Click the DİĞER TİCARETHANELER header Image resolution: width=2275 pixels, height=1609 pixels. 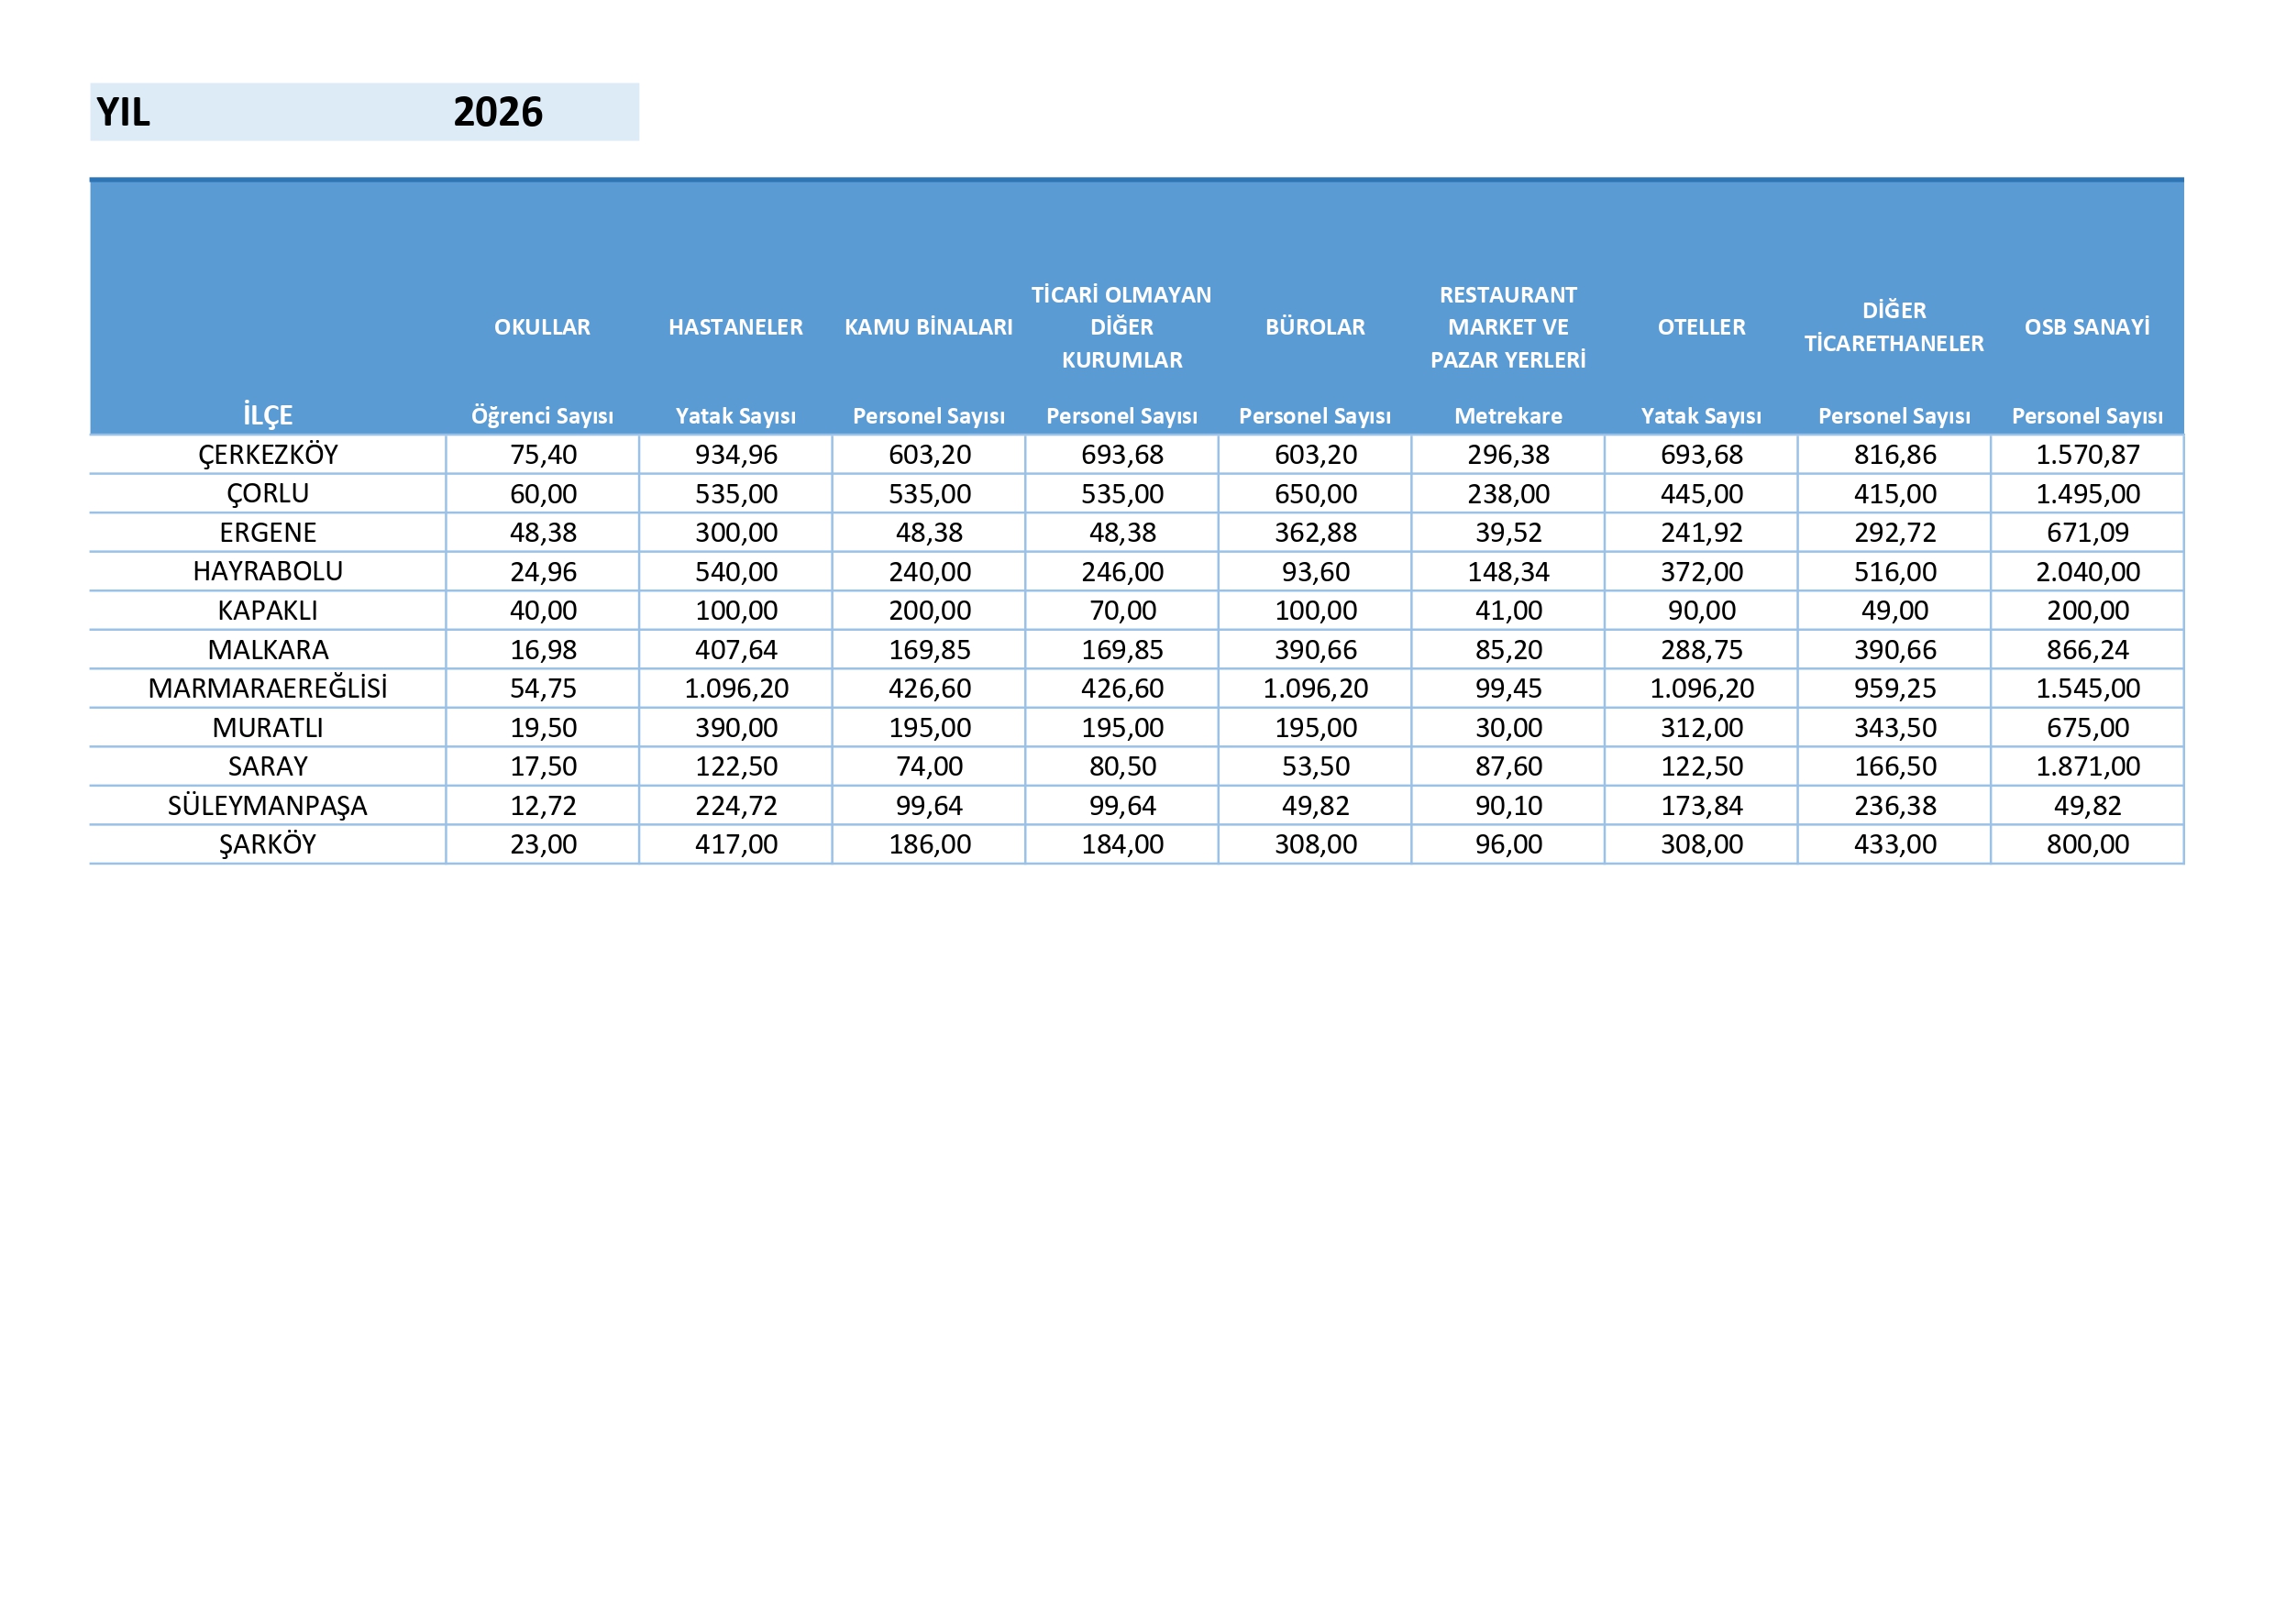[1894, 327]
